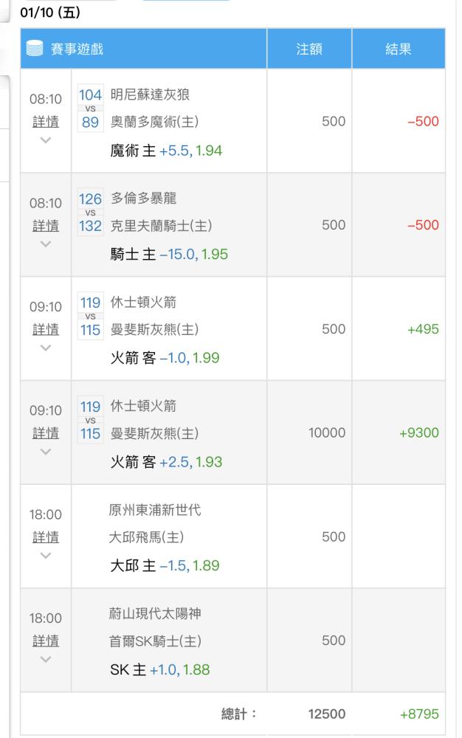Image resolution: width=462 pixels, height=738 pixels.
Task: Open 詳情 for the 10000-stake 休士頓火箭 bet
Action: coord(46,433)
